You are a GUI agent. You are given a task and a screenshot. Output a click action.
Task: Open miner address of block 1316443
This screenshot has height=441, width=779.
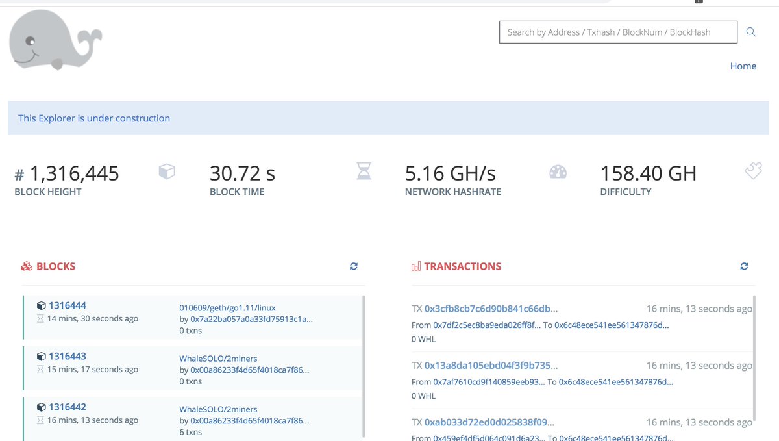[249, 370]
